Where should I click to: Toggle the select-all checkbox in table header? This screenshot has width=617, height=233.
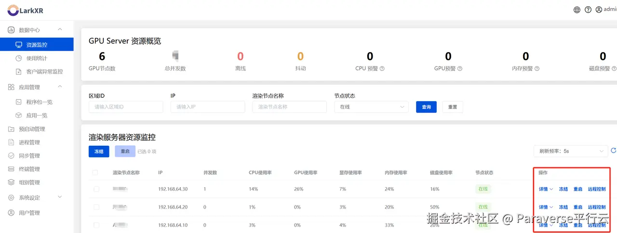[95, 172]
